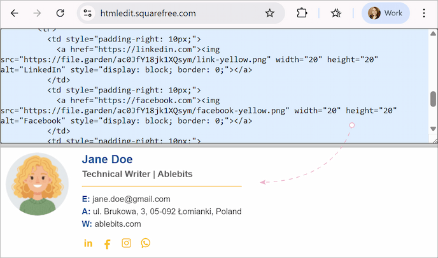Click the WhatsApp icon in the signature
The height and width of the screenshot is (258, 438).
tap(146, 243)
